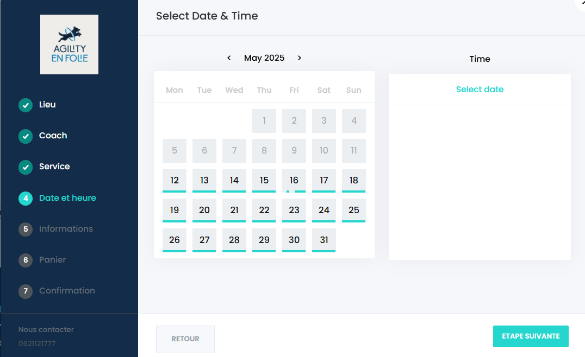Click the Select date heading
The height and width of the screenshot is (357, 585).
coord(480,90)
